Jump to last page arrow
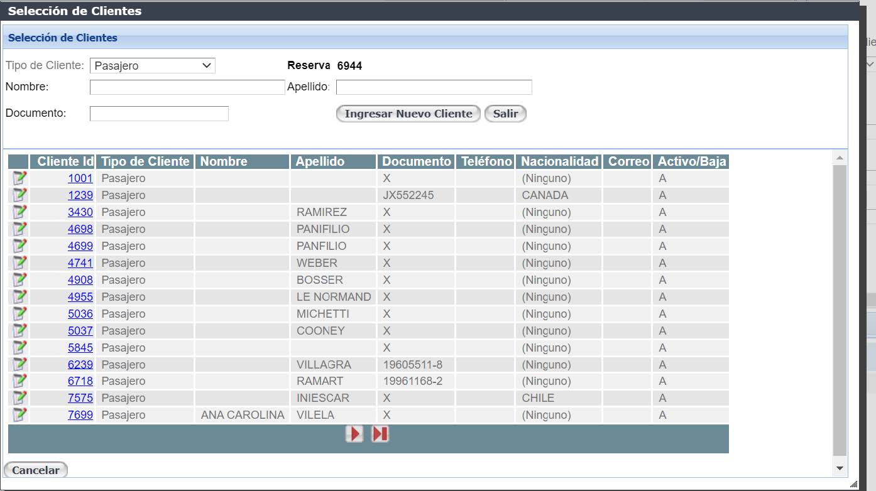The width and height of the screenshot is (876, 491). tap(380, 434)
